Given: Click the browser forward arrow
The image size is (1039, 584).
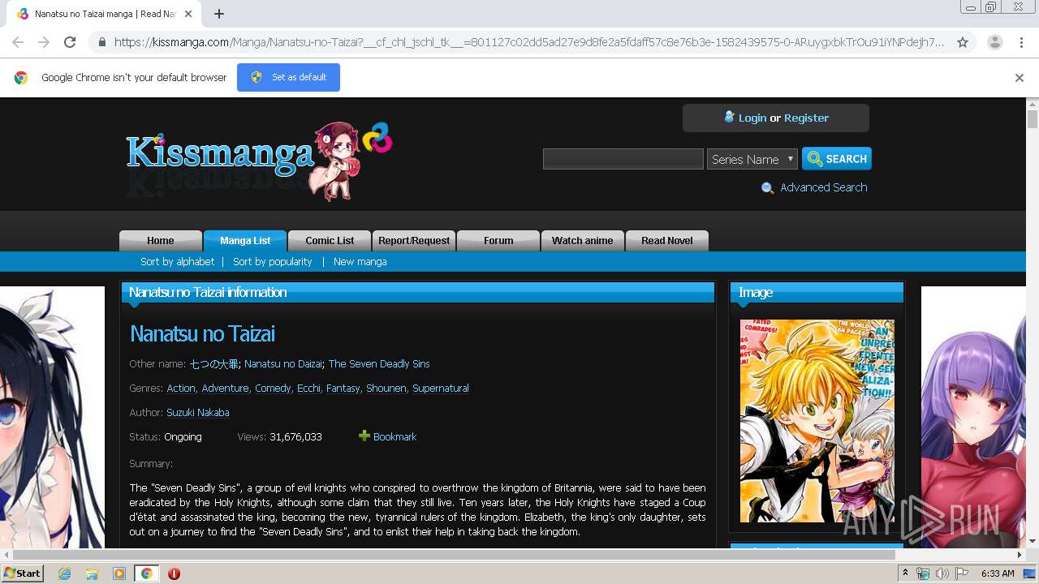Looking at the screenshot, I should [44, 42].
